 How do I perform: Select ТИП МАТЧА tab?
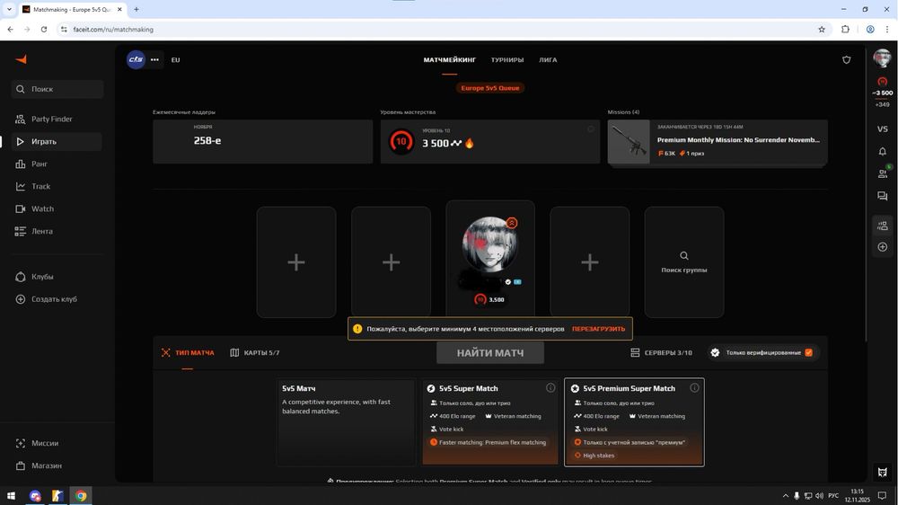[188, 352]
